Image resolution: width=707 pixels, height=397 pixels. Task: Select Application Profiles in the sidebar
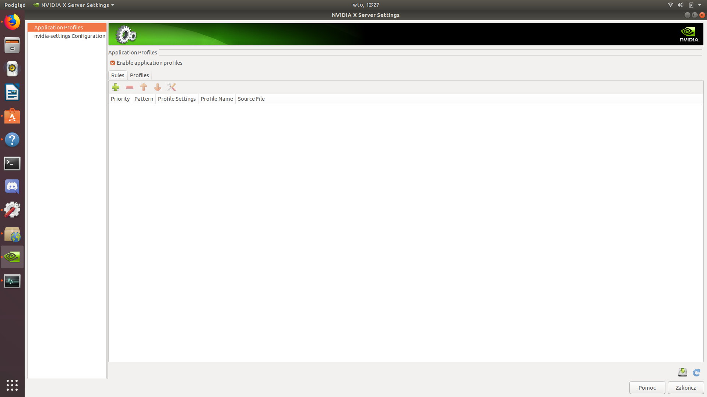tap(59, 28)
